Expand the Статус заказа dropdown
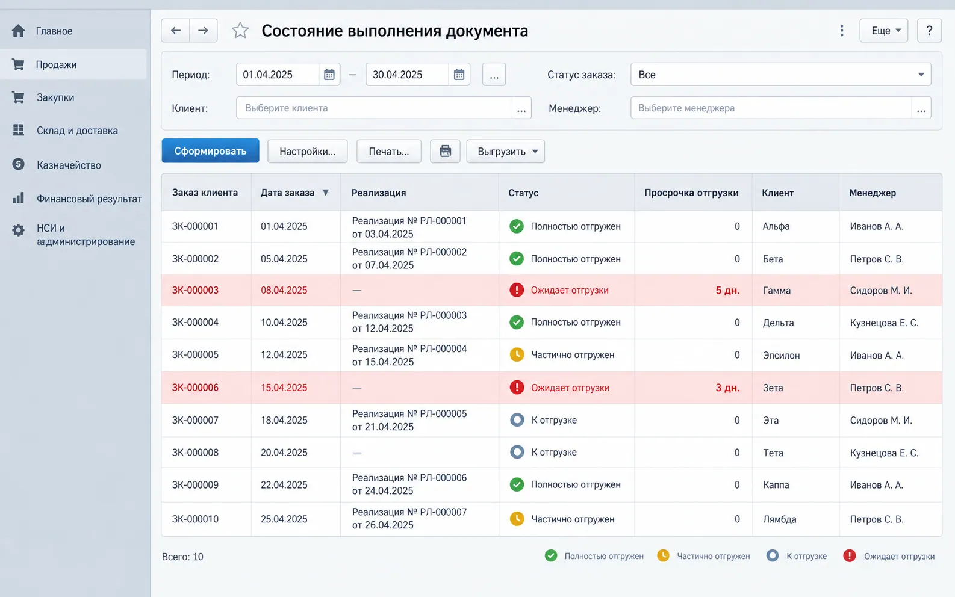This screenshot has height=597, width=955. (x=921, y=75)
